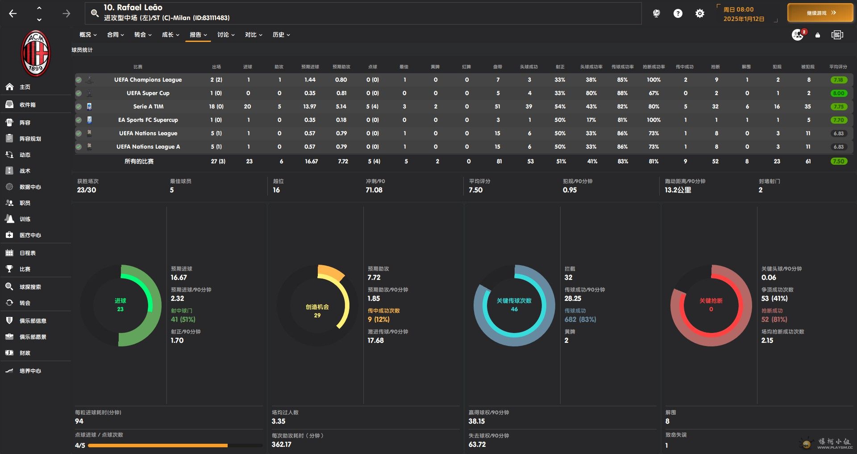Expand the 概况 overview dropdown
This screenshot has height=454, width=857.
click(88, 35)
